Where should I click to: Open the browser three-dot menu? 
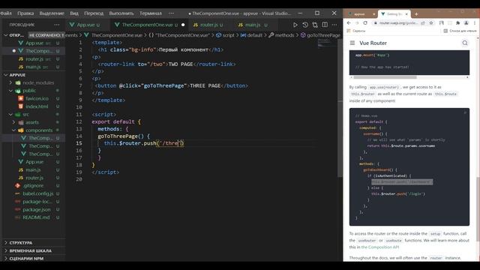tap(475, 23)
